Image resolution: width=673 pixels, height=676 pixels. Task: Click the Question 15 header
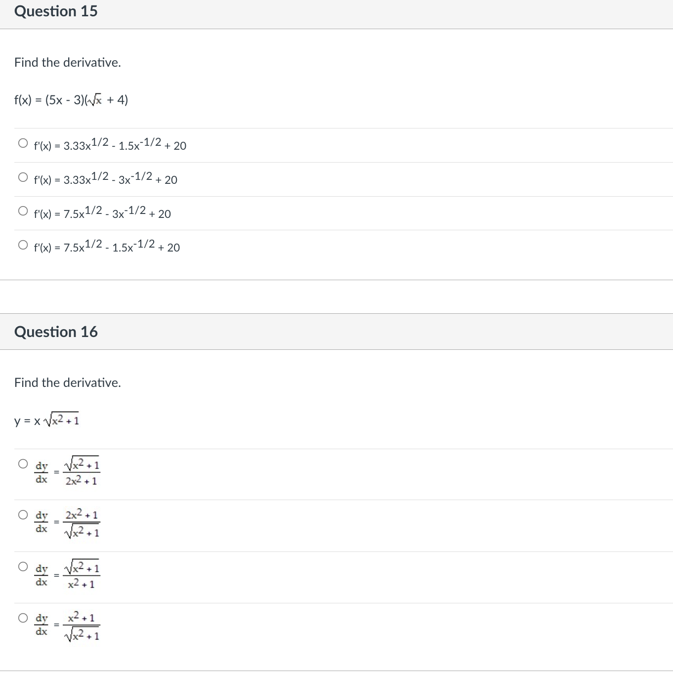click(x=56, y=11)
